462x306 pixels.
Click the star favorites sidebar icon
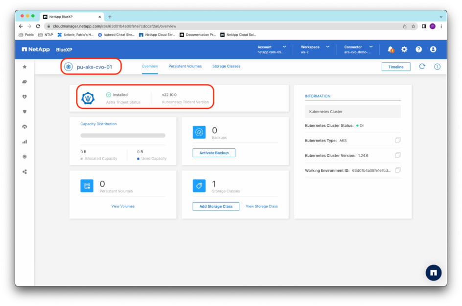pyautogui.click(x=25, y=67)
